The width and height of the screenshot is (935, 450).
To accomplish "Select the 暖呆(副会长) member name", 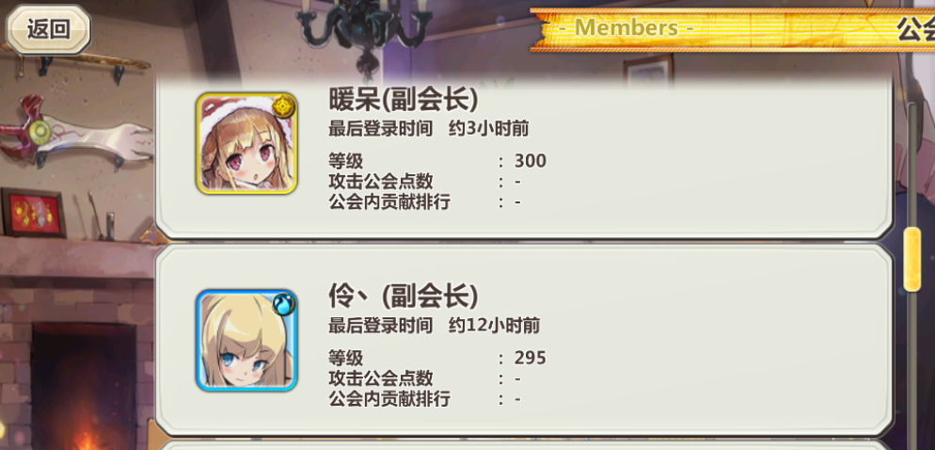I will (x=404, y=100).
